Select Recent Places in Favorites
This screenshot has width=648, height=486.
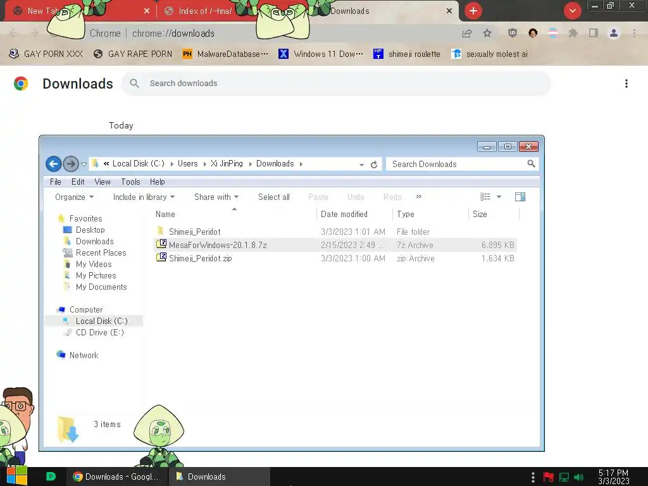(x=101, y=252)
